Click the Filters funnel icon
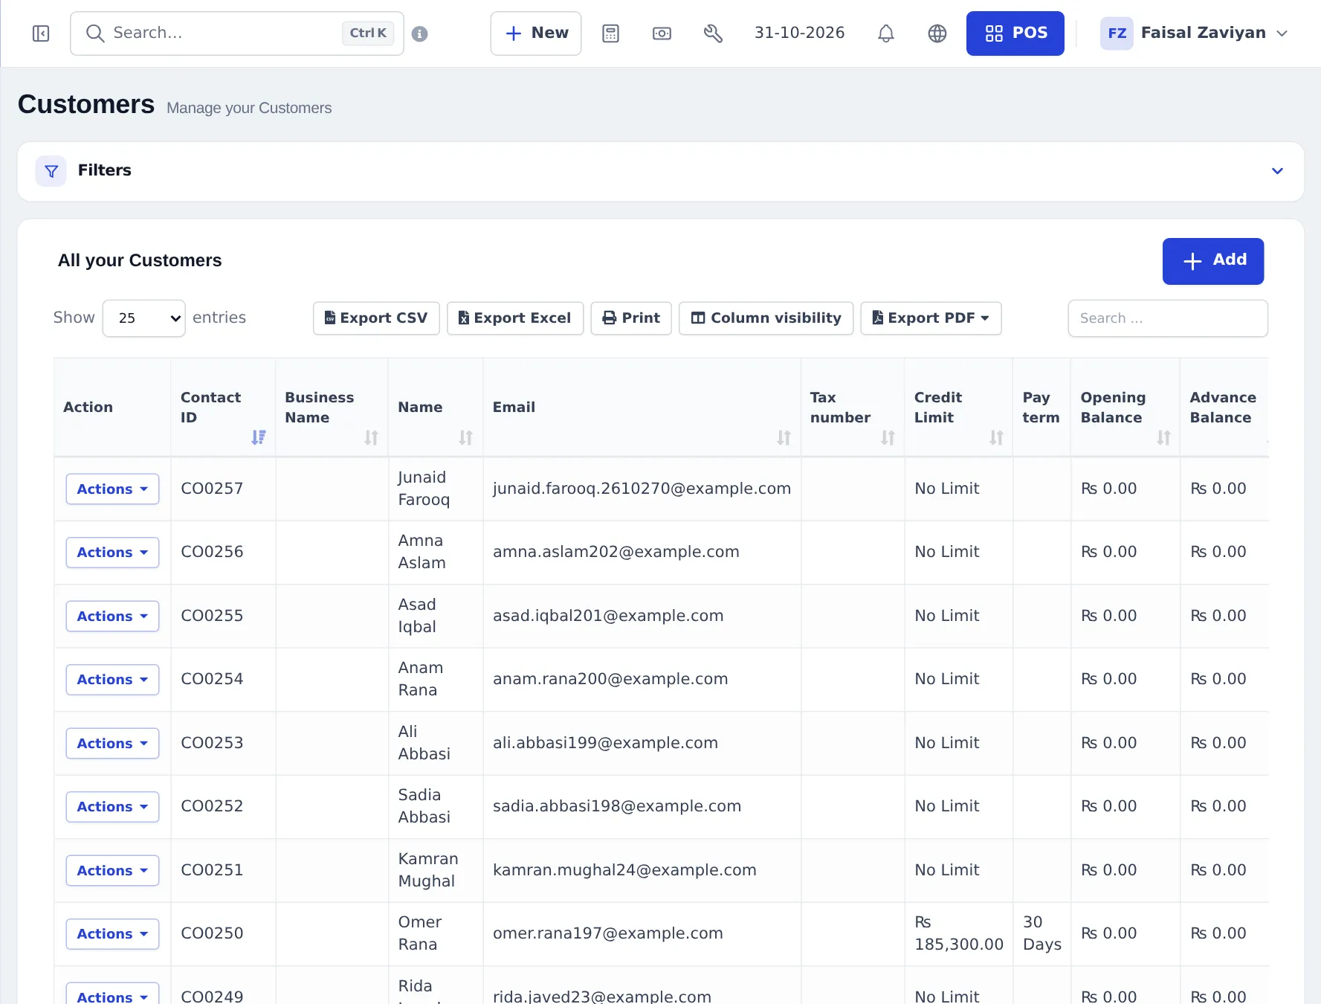1321x1004 pixels. click(51, 171)
